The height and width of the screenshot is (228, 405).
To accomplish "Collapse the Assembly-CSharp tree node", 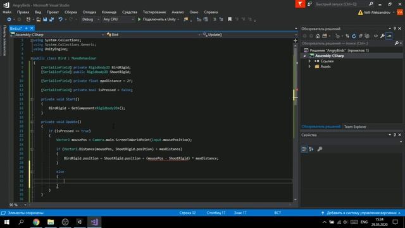I will coord(304,56).
